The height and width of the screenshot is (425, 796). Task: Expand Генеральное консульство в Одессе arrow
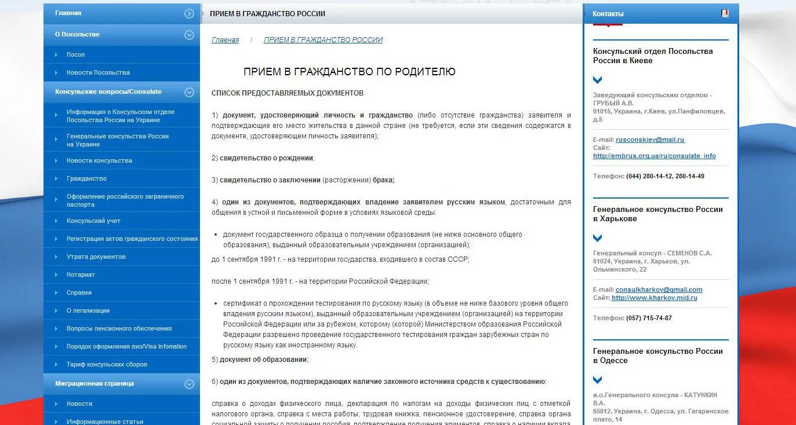[x=598, y=380]
